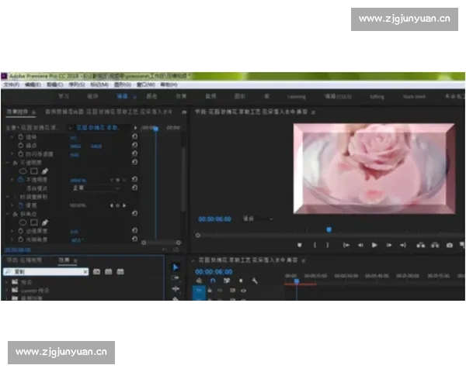Open Timeline display settings wrench
Viewport: 466px width, 372px height.
(255, 281)
